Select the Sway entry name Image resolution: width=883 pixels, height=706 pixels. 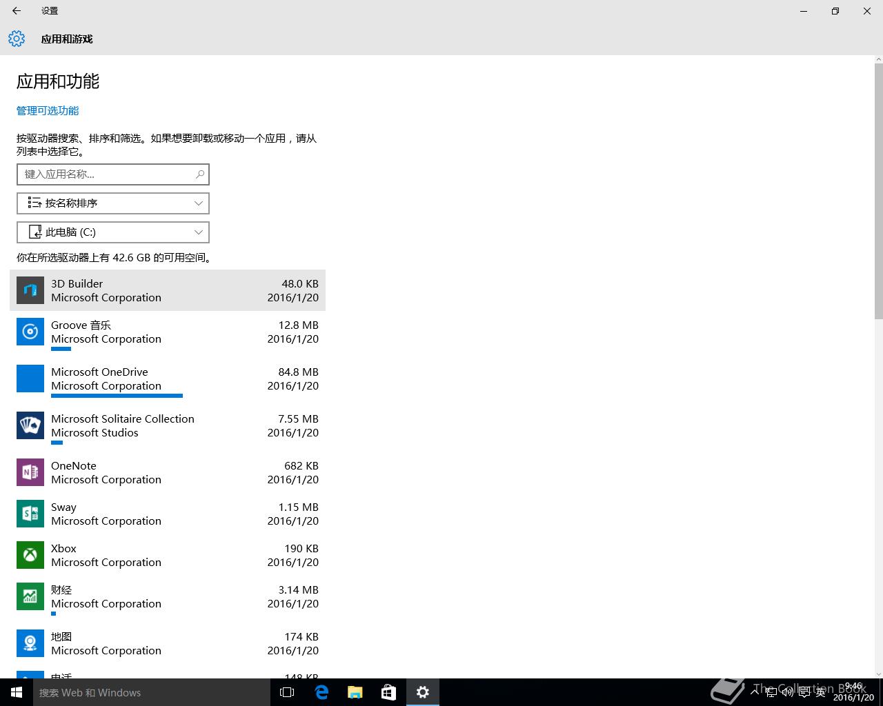click(63, 507)
